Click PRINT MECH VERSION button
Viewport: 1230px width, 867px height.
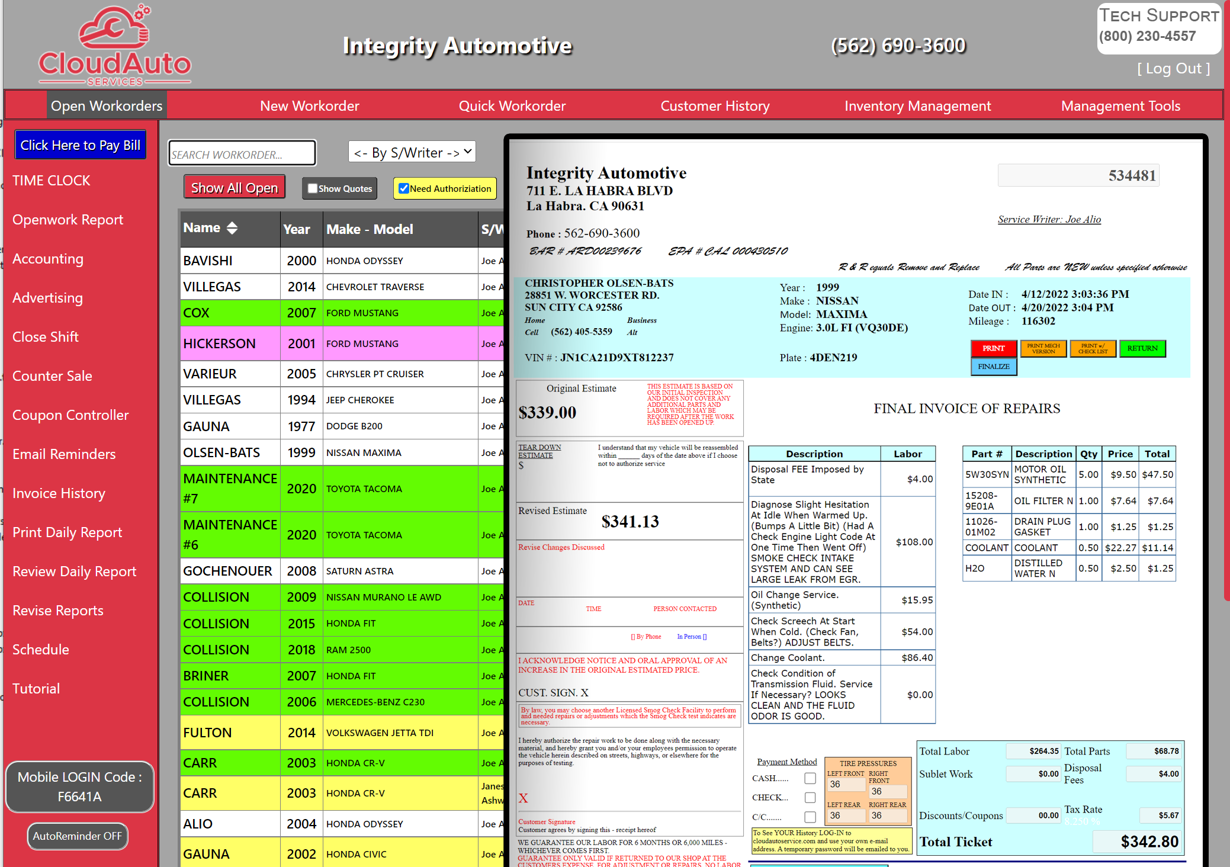tap(1043, 349)
